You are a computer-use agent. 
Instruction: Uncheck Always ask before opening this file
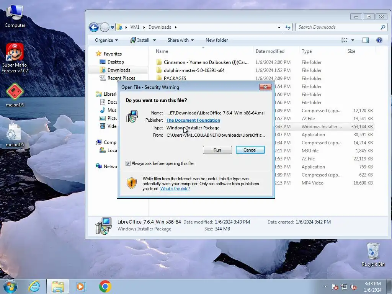click(128, 163)
